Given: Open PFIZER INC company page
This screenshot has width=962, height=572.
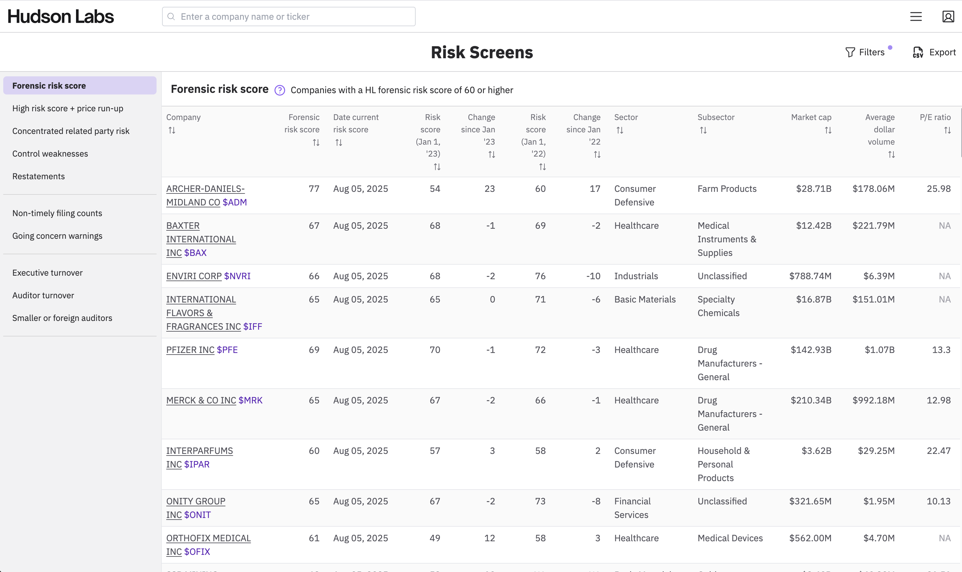Looking at the screenshot, I should click(190, 350).
